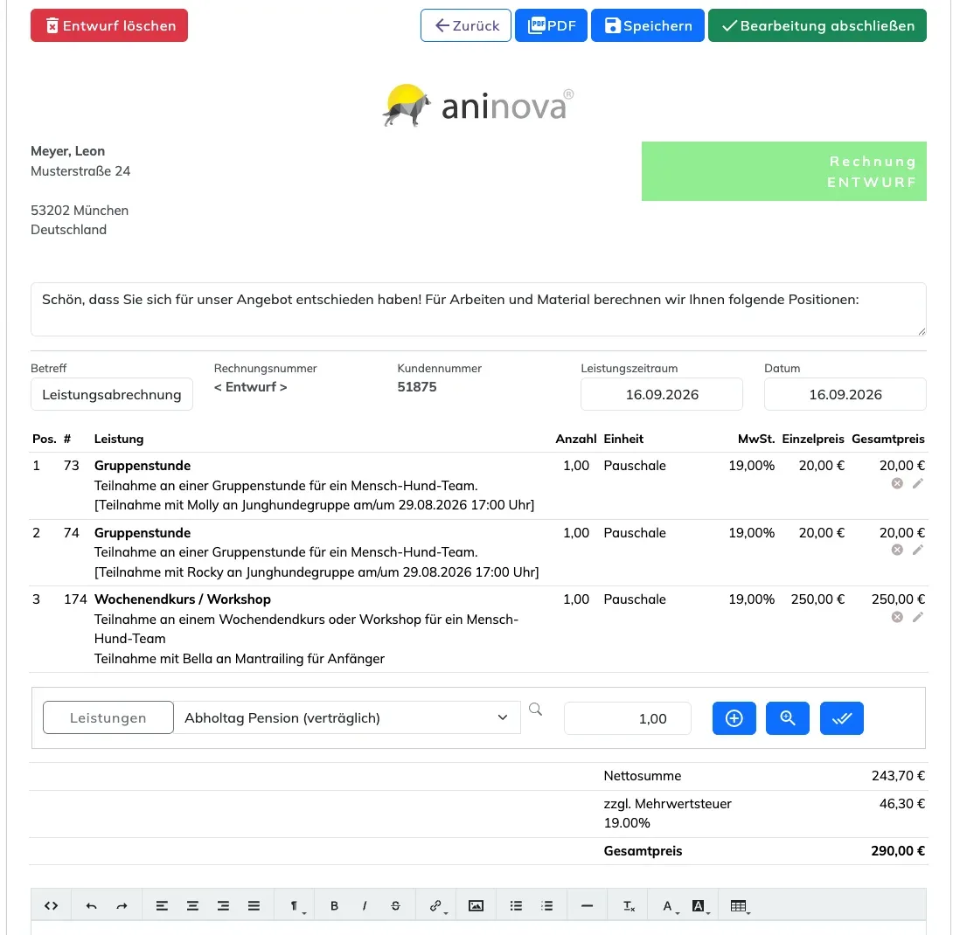
Task: Click the Gesamtpreis total 290,00 €
Action: [898, 850]
